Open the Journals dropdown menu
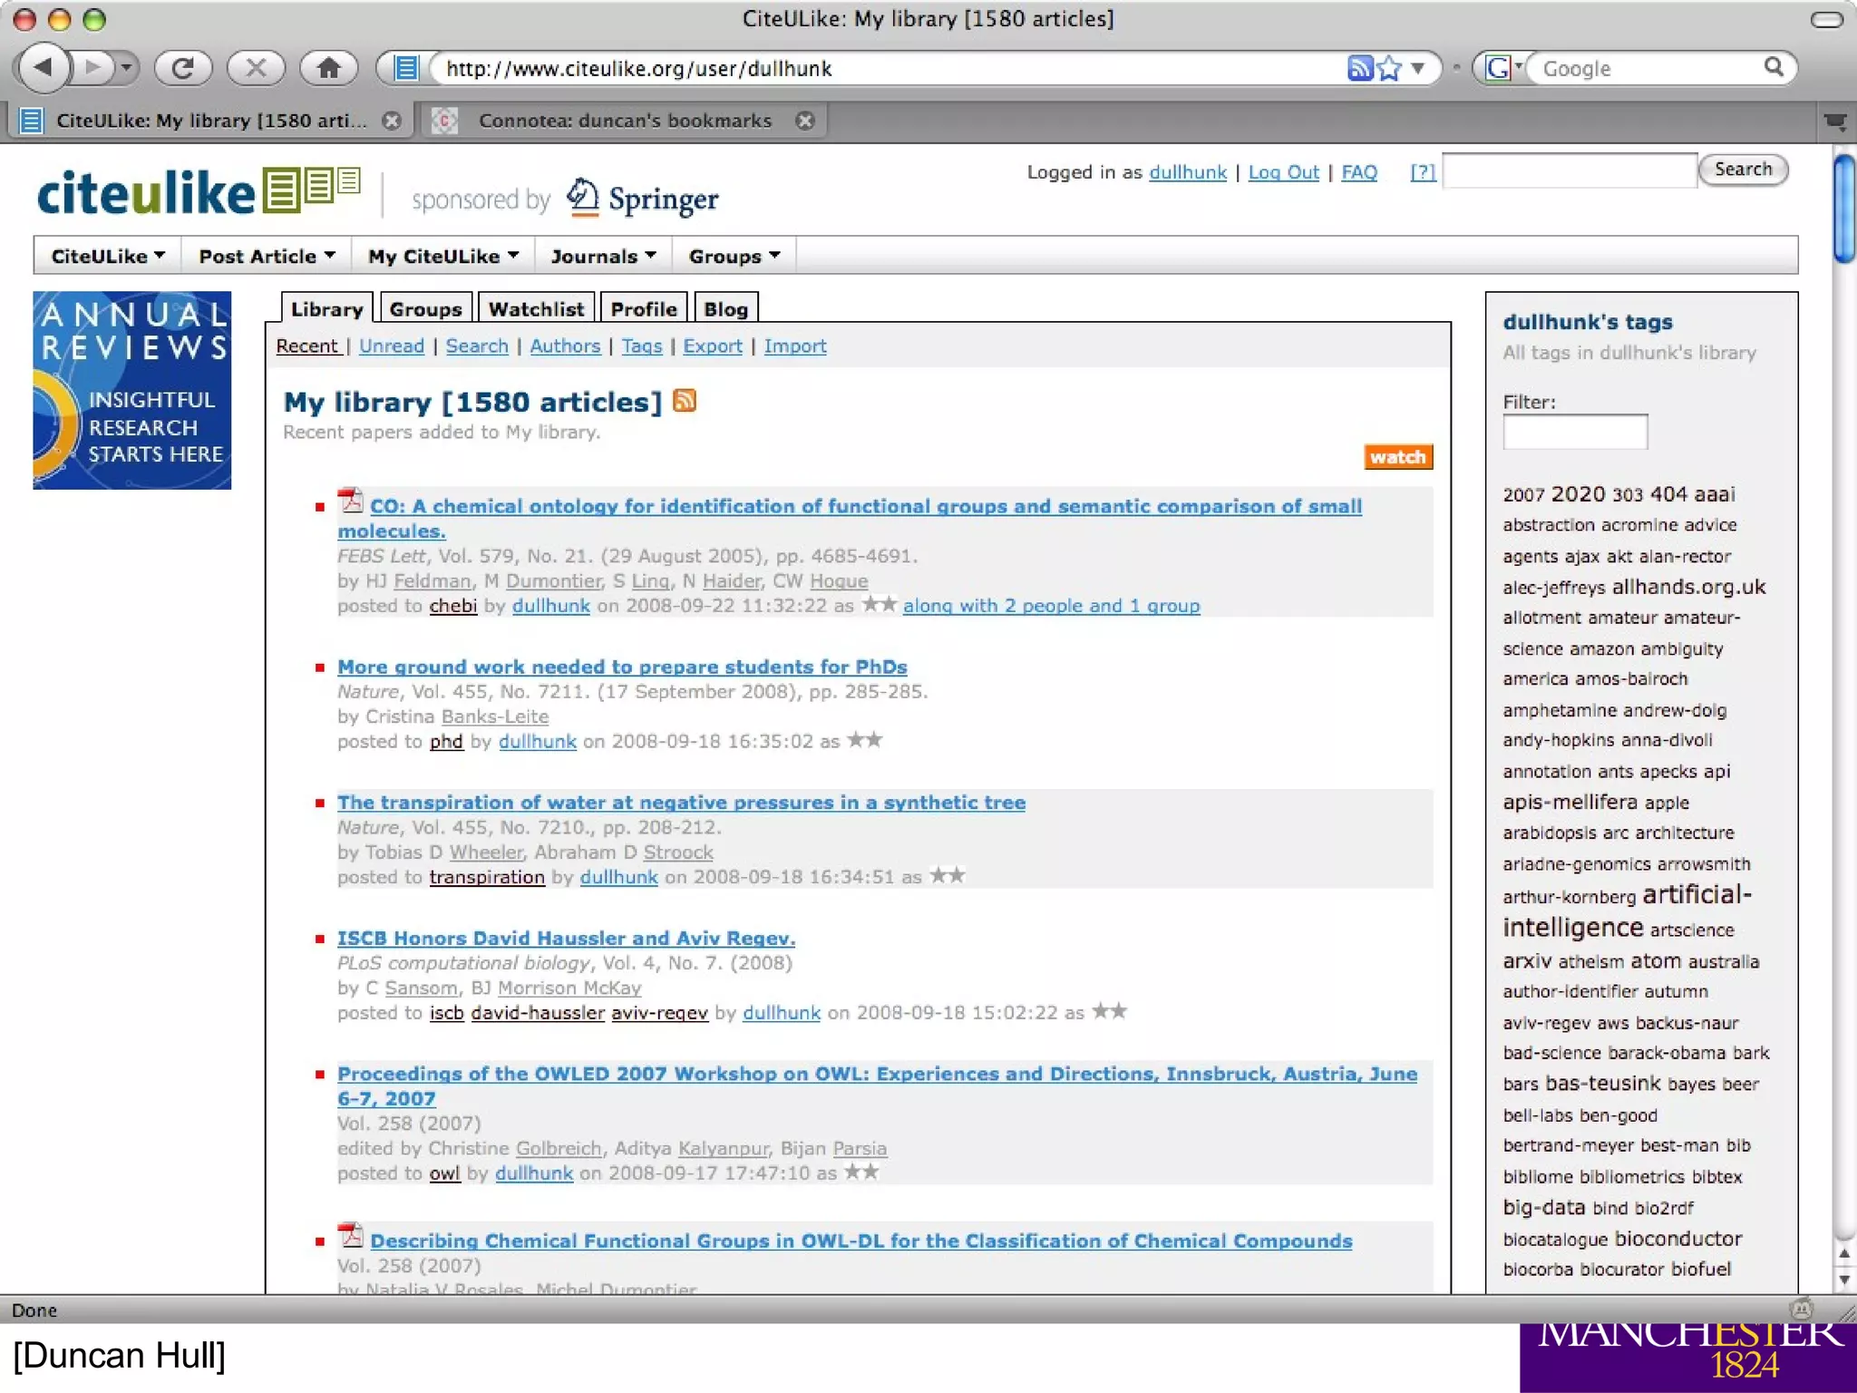The height and width of the screenshot is (1393, 1857). click(603, 257)
